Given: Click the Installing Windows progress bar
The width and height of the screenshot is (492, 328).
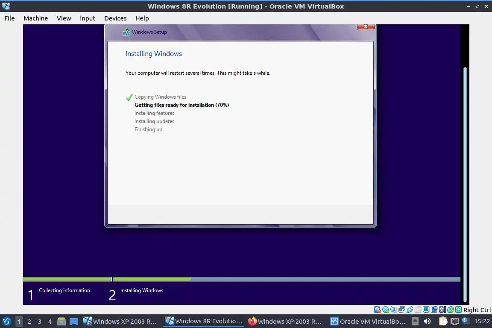Looking at the screenshot, I should [x=286, y=279].
